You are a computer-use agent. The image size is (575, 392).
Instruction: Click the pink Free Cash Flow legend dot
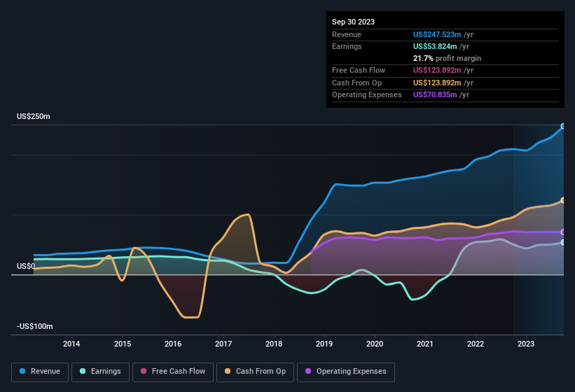143,371
